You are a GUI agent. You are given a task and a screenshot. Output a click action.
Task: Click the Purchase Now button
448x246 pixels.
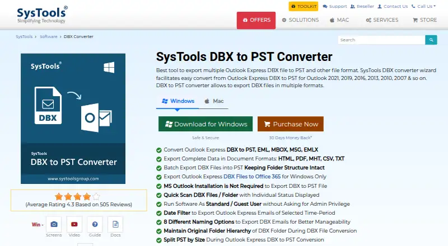coord(291,124)
